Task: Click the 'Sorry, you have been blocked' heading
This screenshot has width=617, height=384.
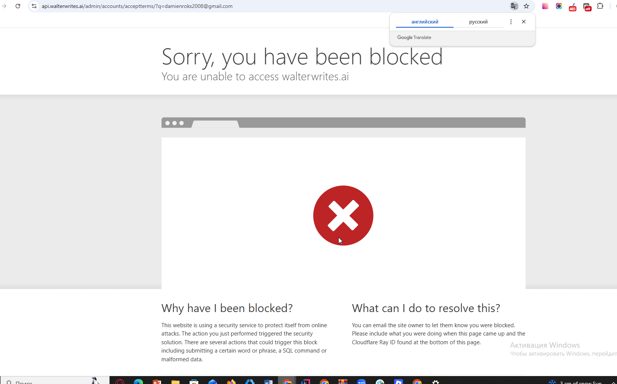Action: click(302, 57)
